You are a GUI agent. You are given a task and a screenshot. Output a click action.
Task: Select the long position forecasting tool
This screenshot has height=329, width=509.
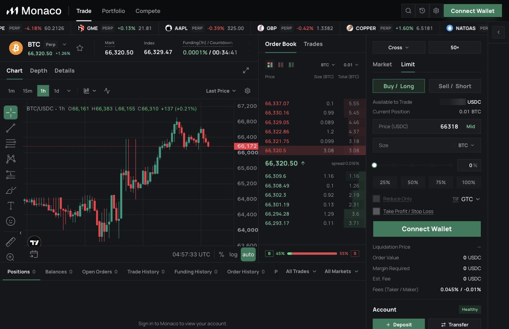pos(11,175)
